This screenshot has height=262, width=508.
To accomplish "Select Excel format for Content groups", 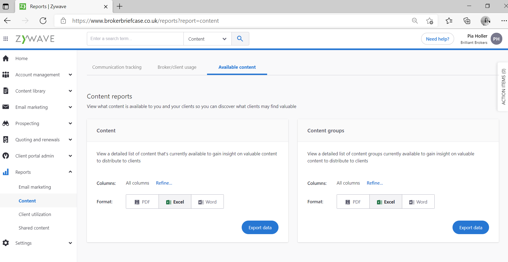I will [386, 202].
